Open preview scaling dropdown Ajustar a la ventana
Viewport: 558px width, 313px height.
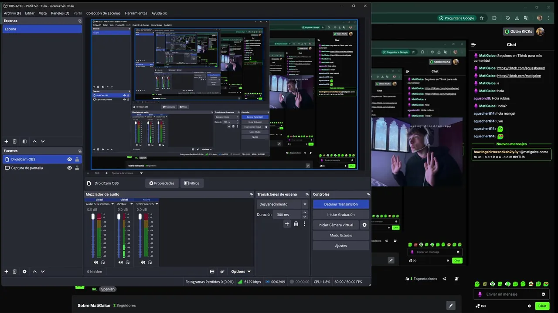point(127,173)
